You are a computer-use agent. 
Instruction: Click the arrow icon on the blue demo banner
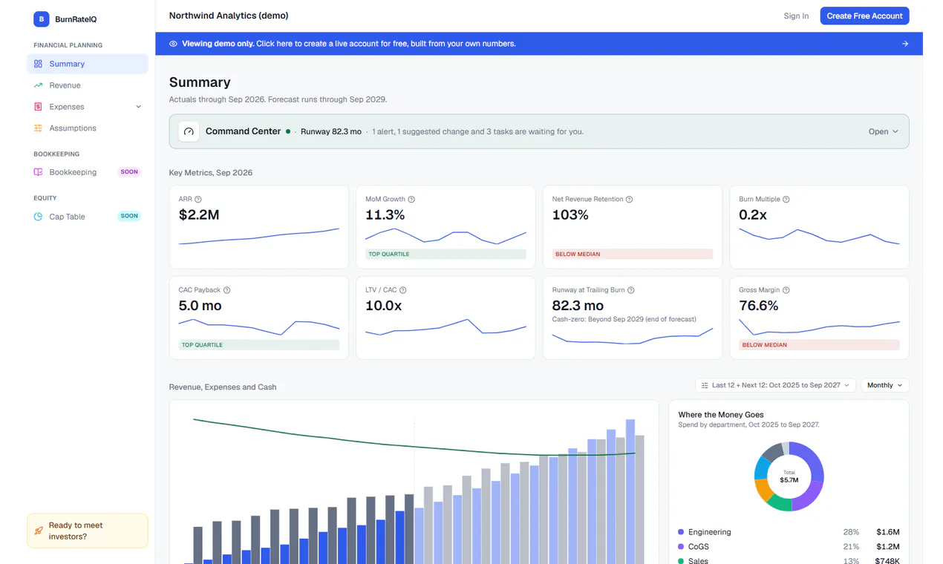click(x=905, y=44)
